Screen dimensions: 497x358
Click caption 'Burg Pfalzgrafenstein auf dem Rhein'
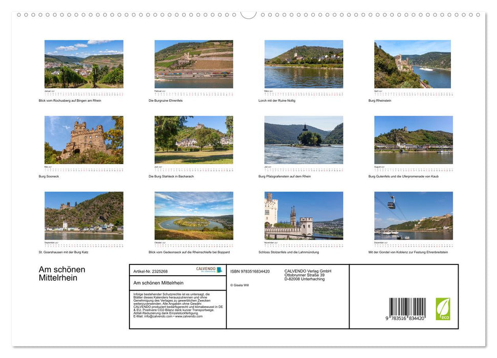point(284,176)
